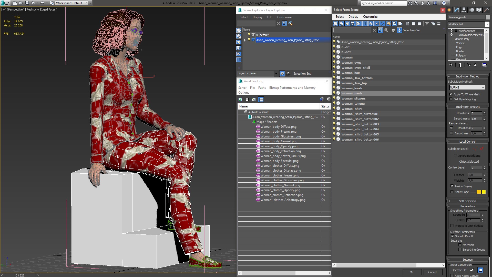Viewport: 492px width, 277px height.
Task: Enable the Show Cage checkbox
Action: pos(452,192)
